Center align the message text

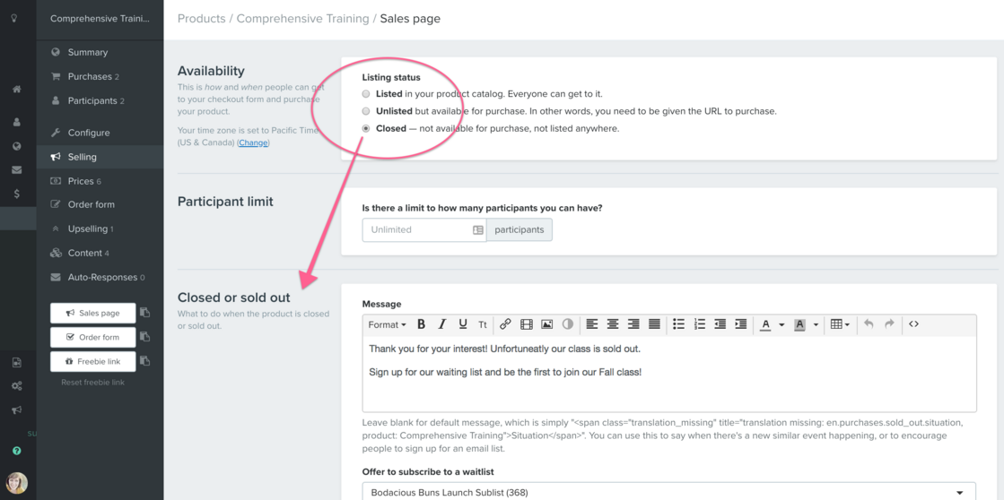coord(613,324)
